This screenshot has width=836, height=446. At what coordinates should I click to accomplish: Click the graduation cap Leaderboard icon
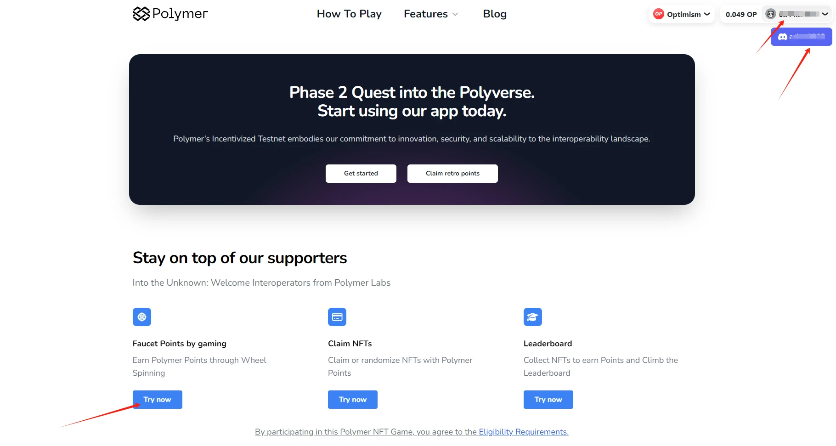pos(533,317)
